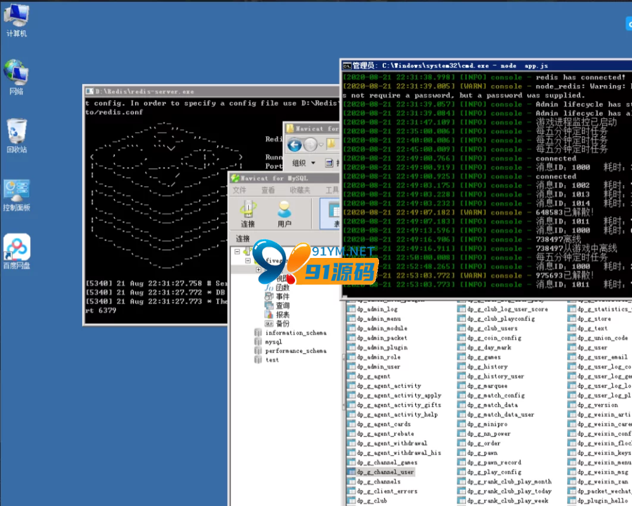Viewport: 632px width, 506px height.
Task: Select the dp_g_channel_games table
Action: tap(387, 462)
